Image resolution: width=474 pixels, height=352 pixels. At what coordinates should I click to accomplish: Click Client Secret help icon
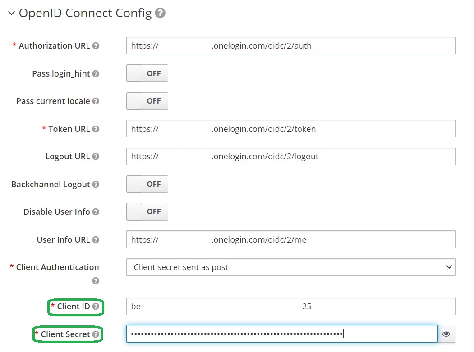click(95, 334)
